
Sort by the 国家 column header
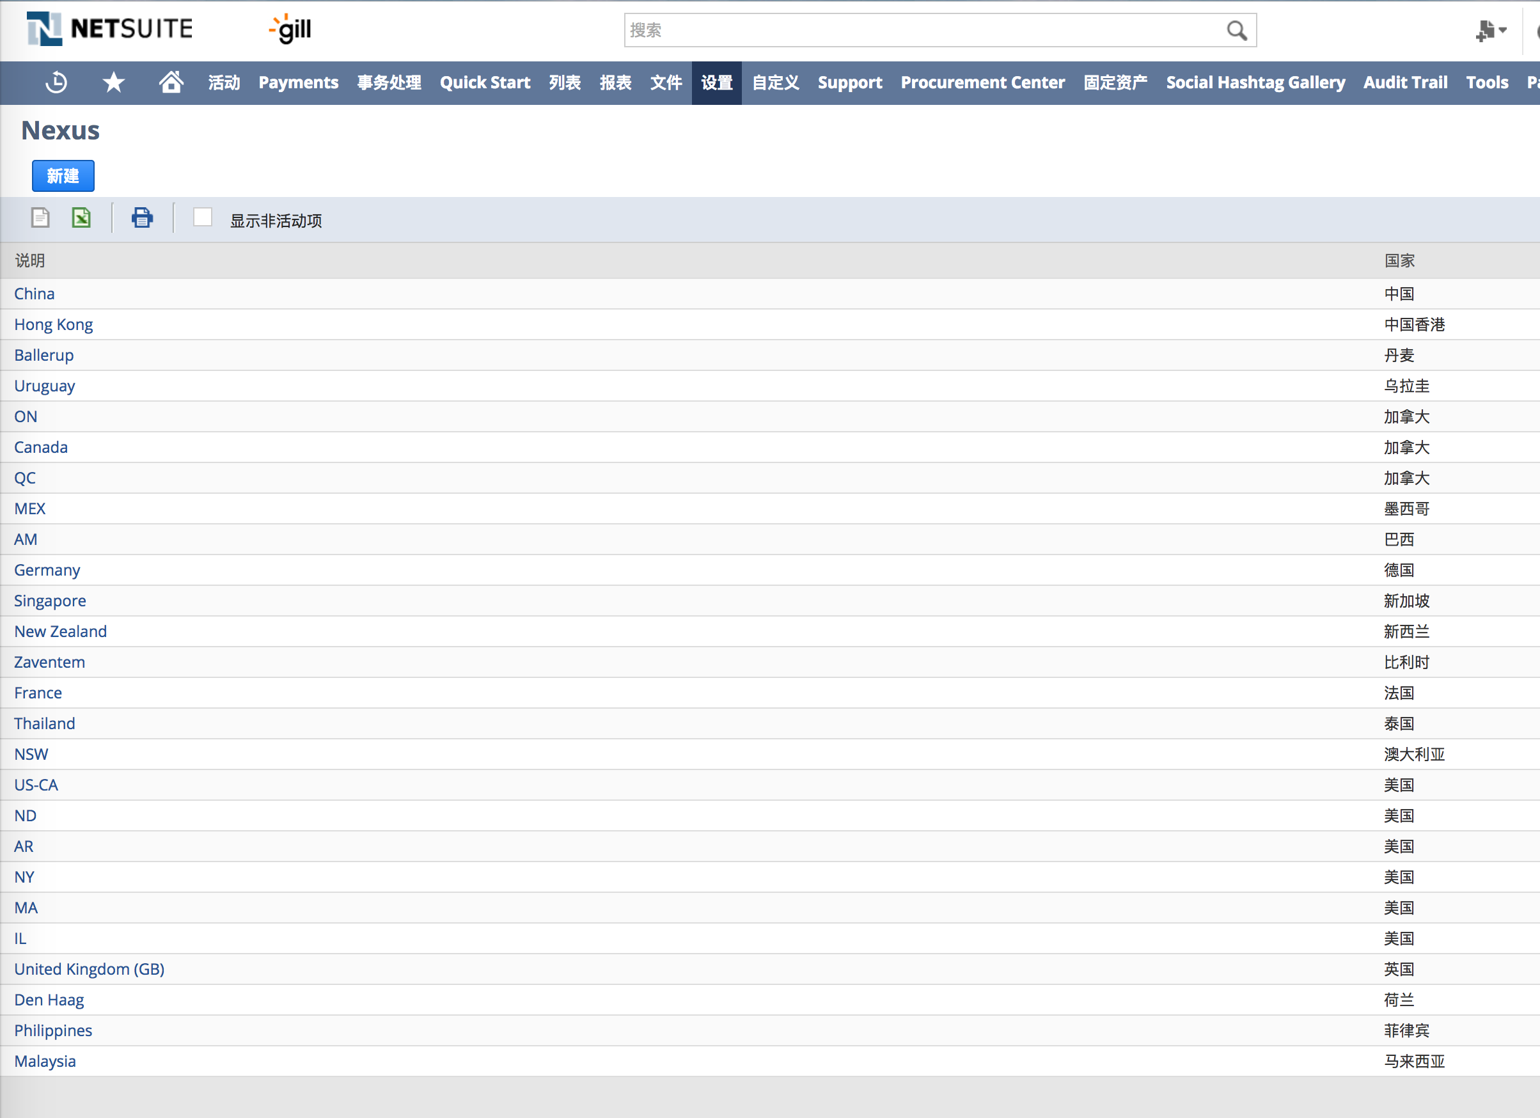(x=1399, y=261)
